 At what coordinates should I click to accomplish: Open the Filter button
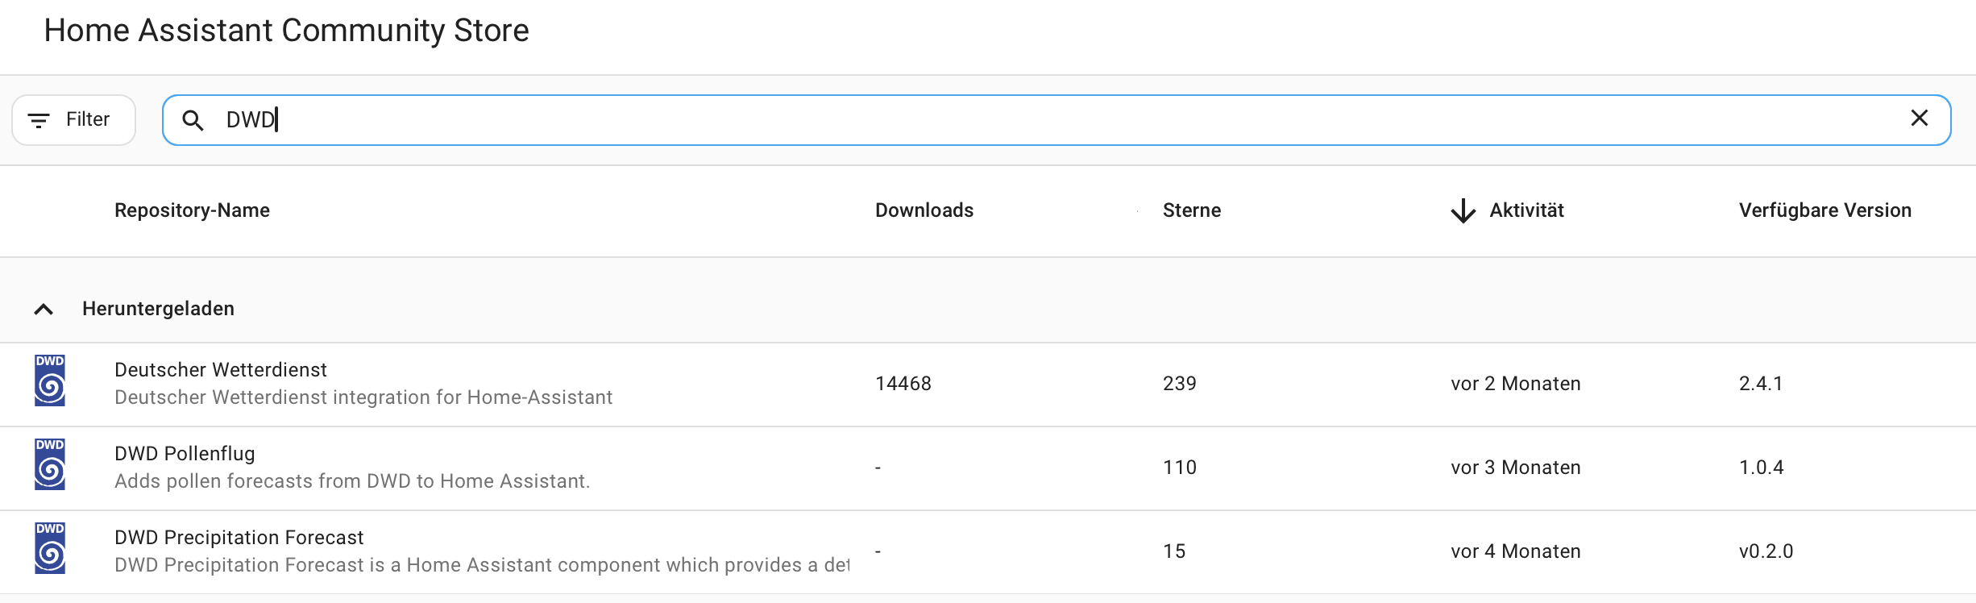73,120
